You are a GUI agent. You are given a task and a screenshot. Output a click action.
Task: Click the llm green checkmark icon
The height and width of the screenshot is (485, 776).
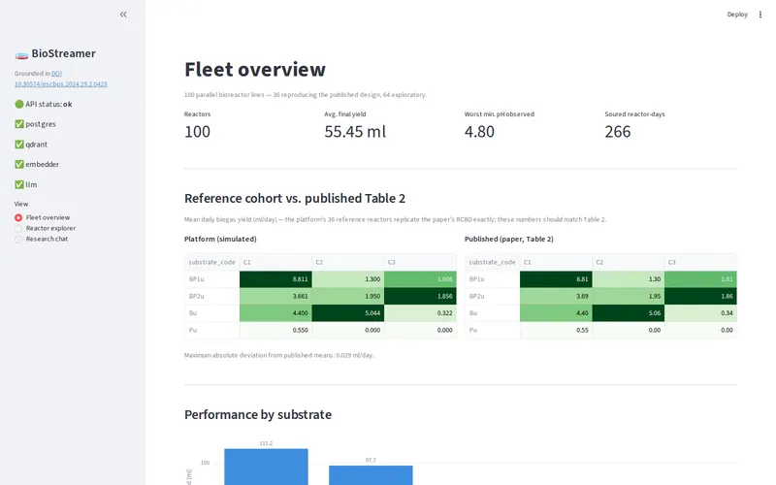[19, 184]
